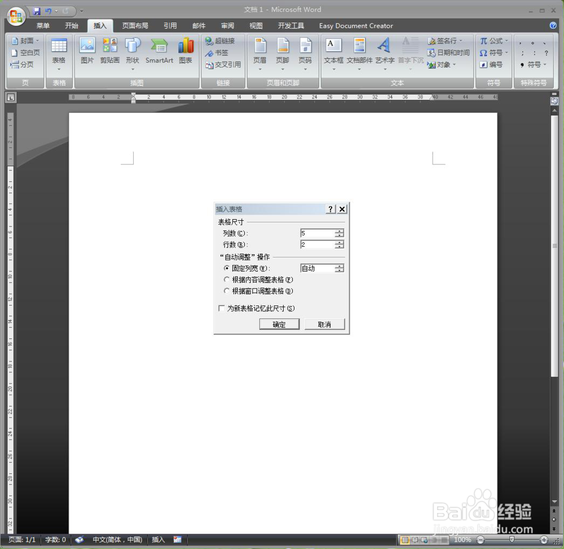Screen dimensions: 564x549
Task: Insert a SmartArt graphic
Action: click(x=158, y=51)
